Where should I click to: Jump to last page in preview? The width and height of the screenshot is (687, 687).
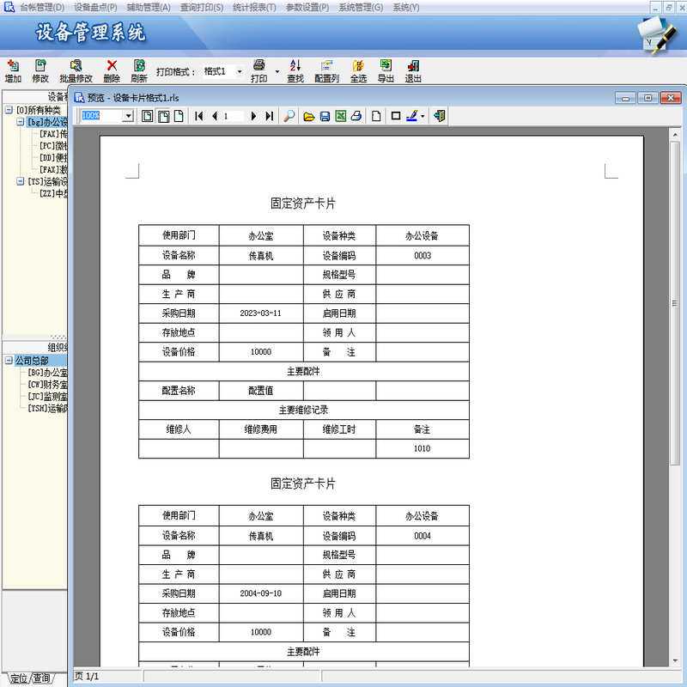(x=270, y=116)
